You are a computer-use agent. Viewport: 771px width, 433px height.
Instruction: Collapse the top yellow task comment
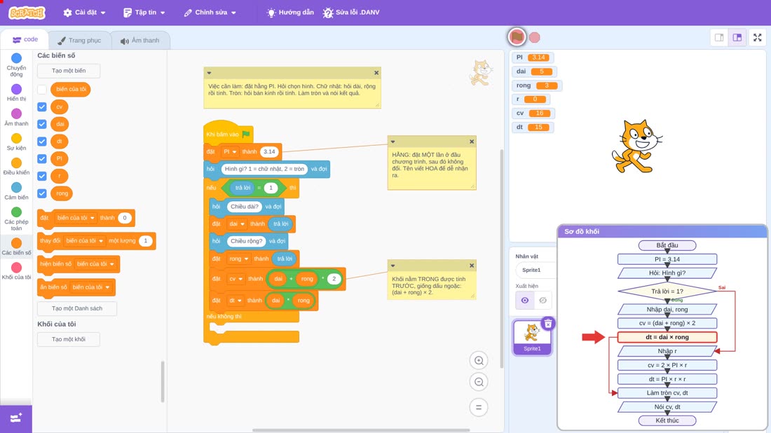(x=210, y=73)
